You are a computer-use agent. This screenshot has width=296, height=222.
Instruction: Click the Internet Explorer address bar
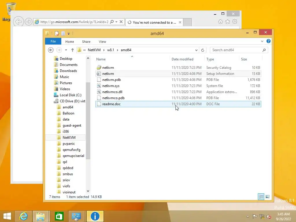(x=74, y=22)
